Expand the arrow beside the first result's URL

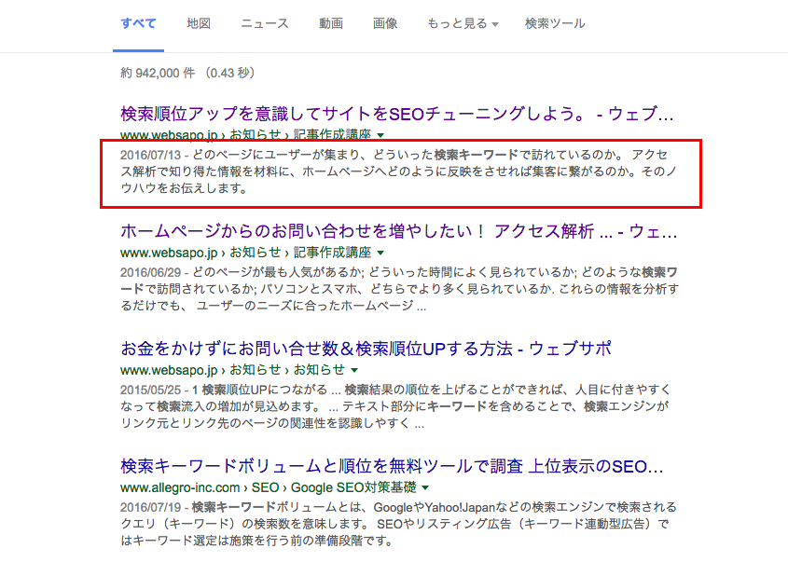pyautogui.click(x=380, y=136)
